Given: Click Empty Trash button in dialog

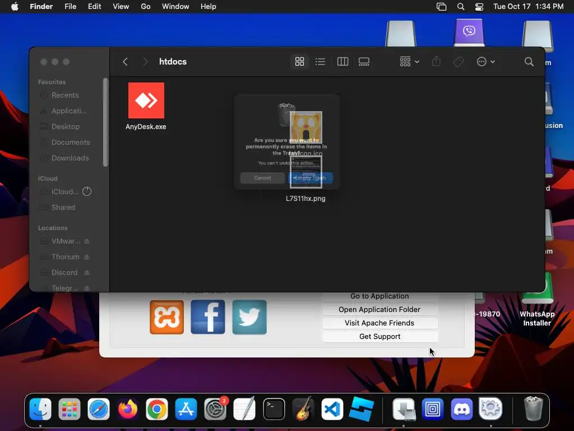Looking at the screenshot, I should (x=311, y=178).
